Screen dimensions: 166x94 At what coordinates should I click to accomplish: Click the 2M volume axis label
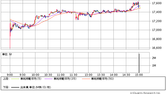tap(154, 58)
